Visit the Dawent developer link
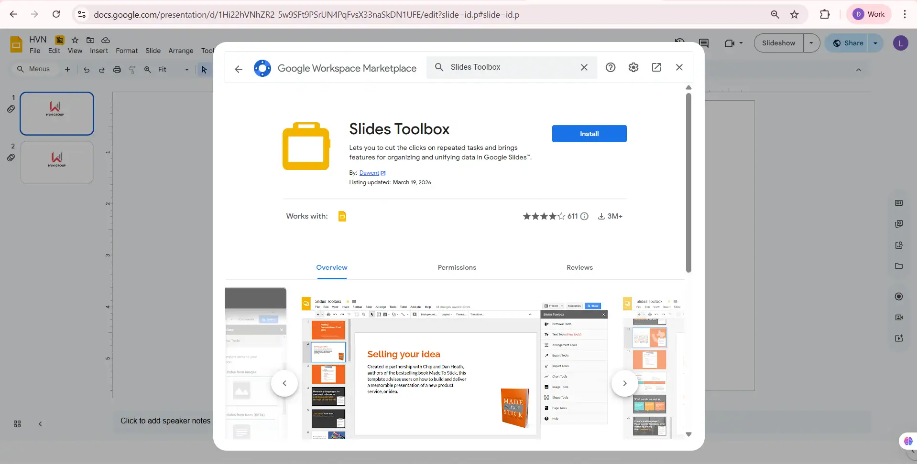 (370, 172)
